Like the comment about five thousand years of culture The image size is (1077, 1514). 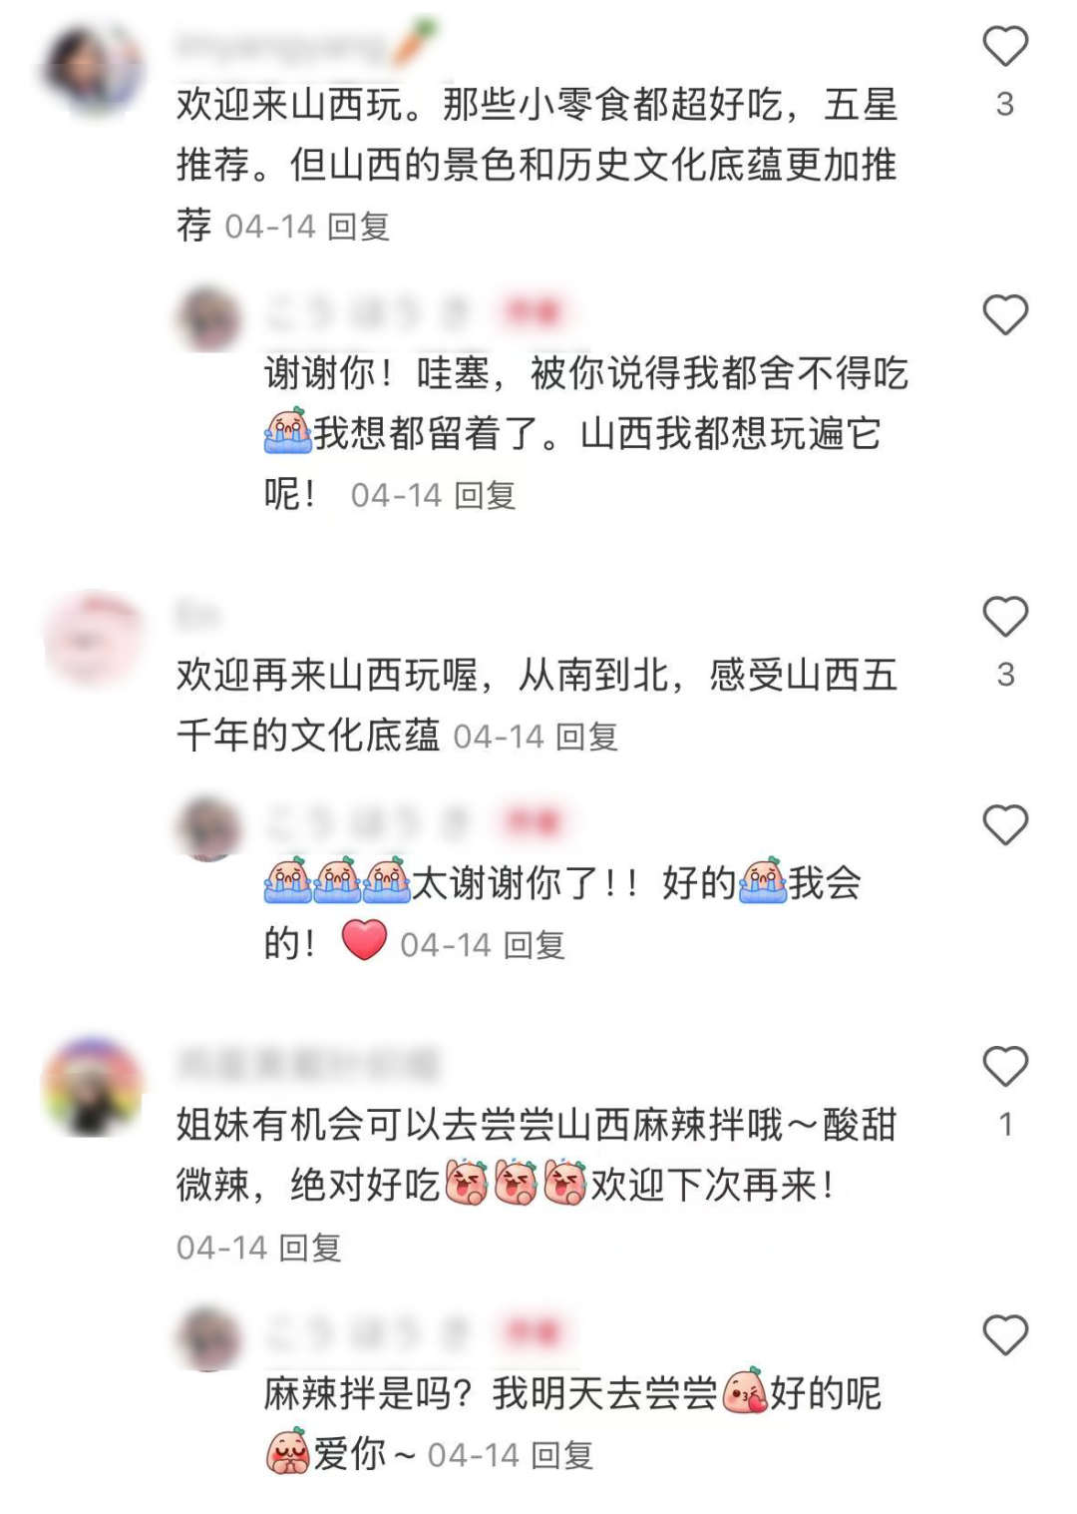tap(1005, 617)
